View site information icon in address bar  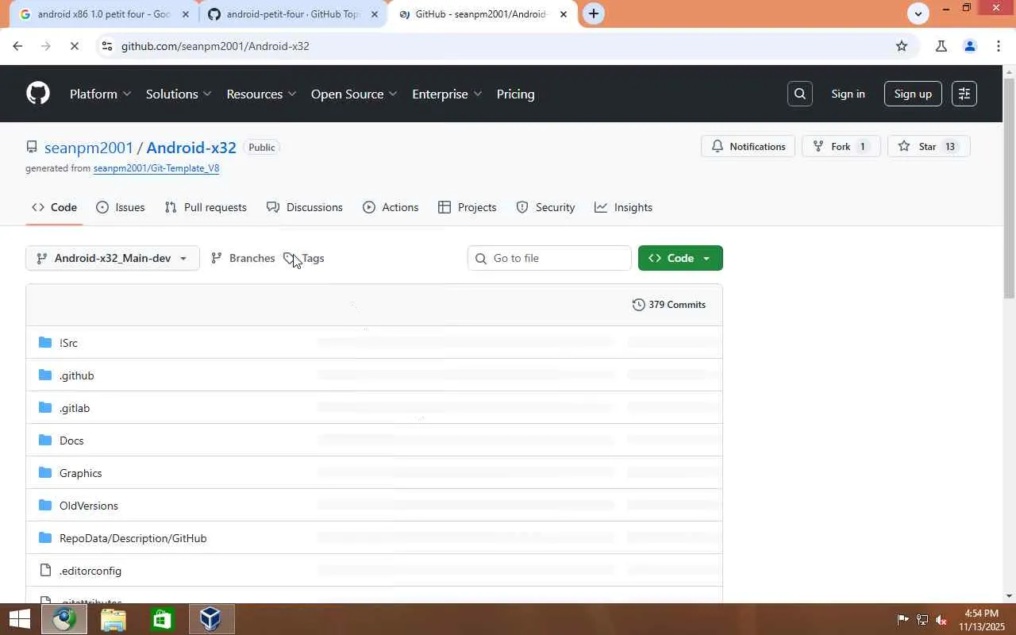point(107,46)
